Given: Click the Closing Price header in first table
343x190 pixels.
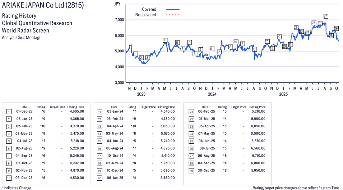Looking at the screenshot, I should click(x=76, y=107).
